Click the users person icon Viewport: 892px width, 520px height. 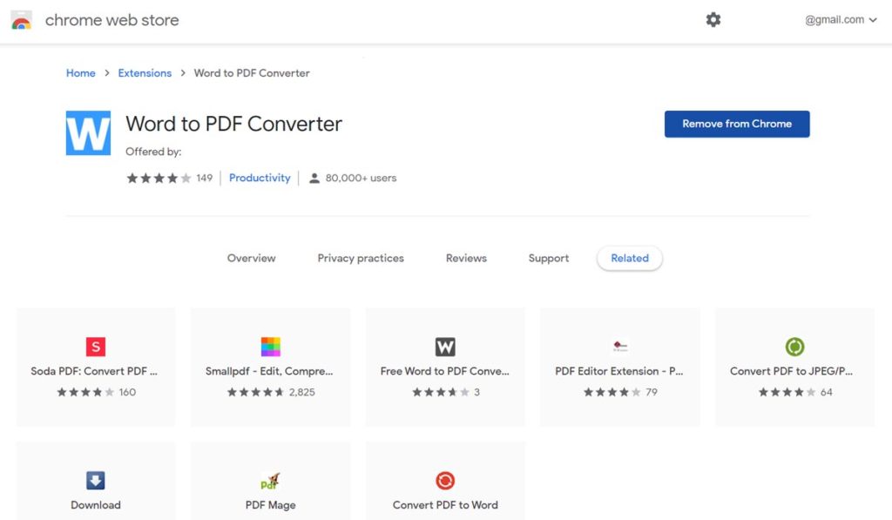tap(314, 178)
